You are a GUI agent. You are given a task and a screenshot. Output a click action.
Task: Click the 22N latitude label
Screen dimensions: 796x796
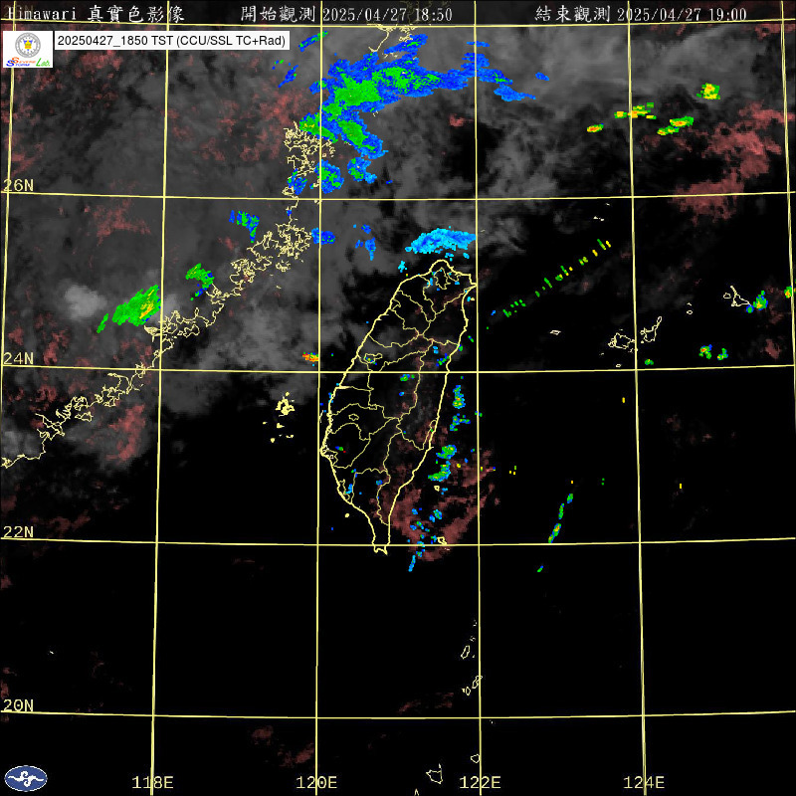point(18,532)
